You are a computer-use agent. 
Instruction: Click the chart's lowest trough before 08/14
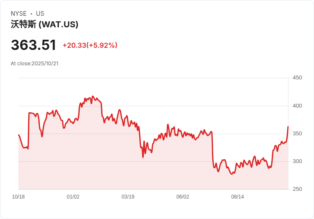click(232, 174)
